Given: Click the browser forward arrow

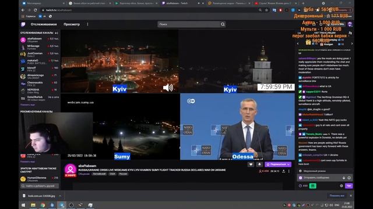Looking at the screenshot, I should pyautogui.click(x=29, y=10).
